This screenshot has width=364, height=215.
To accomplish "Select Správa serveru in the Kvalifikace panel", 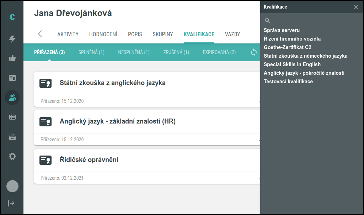I will 281,30.
